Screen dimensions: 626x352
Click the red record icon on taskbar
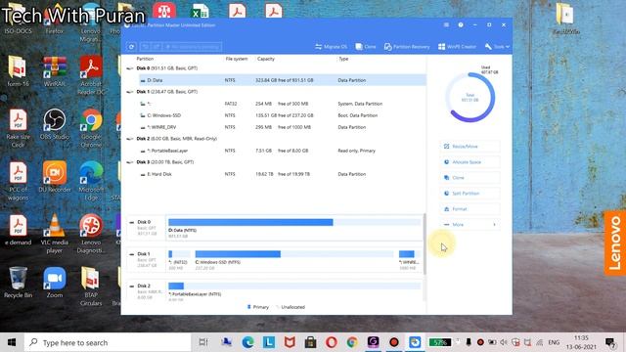394,342
